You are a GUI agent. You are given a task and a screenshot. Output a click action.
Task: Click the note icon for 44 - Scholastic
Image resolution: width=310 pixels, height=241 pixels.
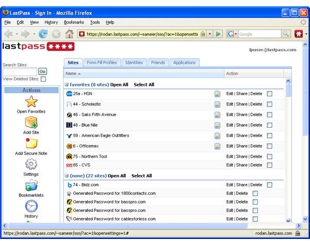point(218,104)
